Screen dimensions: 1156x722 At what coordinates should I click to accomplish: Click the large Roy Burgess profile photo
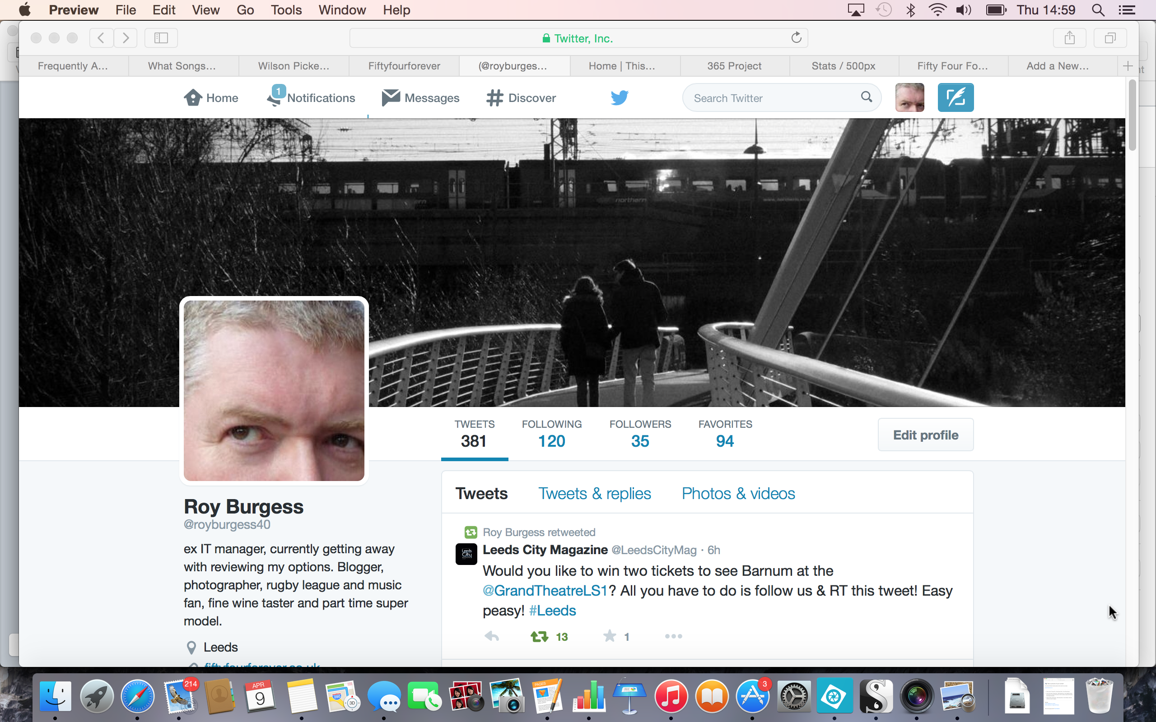[x=274, y=390]
